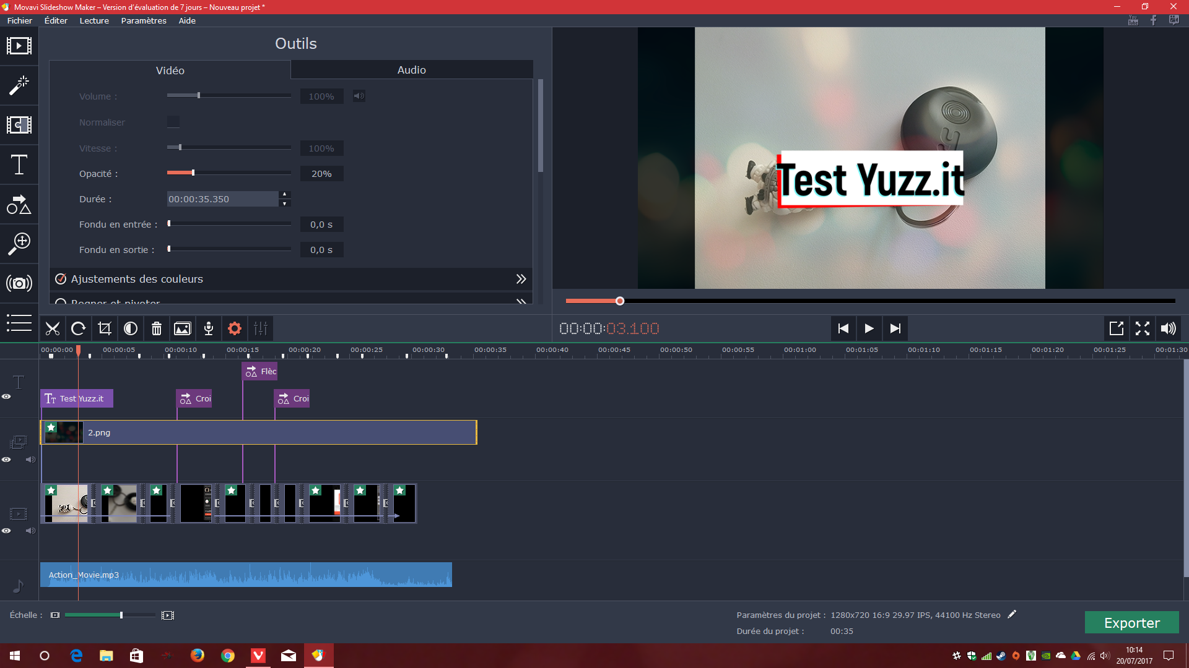Image resolution: width=1189 pixels, height=668 pixels.
Task: Delete the selected clip with trash icon
Action: [x=157, y=328]
